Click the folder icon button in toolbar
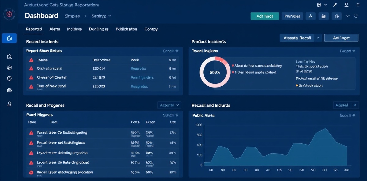The image size is (367, 181). pos(324,16)
